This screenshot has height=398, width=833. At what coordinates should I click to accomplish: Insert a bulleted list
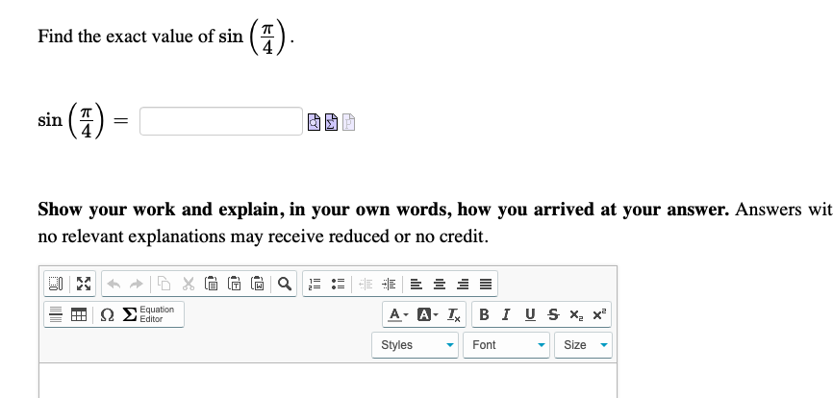click(339, 284)
